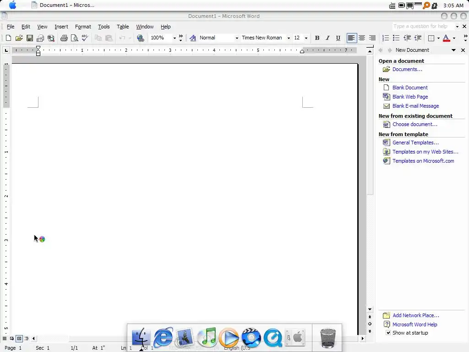Toggle Underline formatting
The width and height of the screenshot is (469, 352).
click(x=338, y=38)
